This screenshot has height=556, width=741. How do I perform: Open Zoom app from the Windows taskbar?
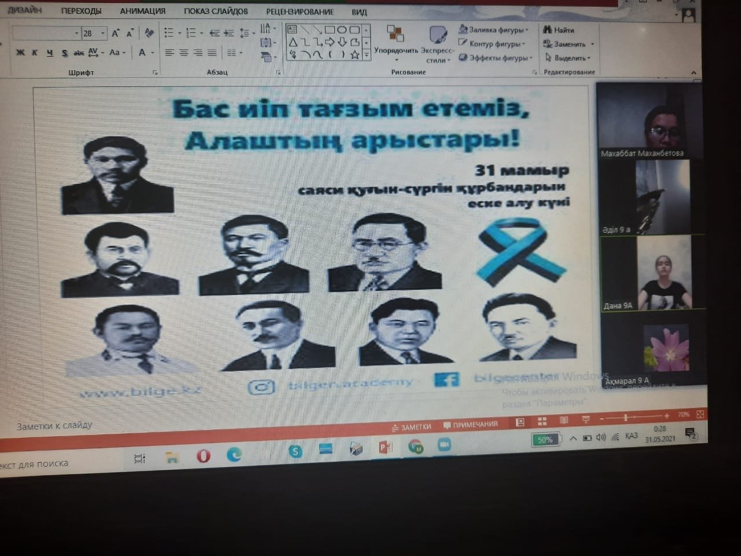click(444, 445)
